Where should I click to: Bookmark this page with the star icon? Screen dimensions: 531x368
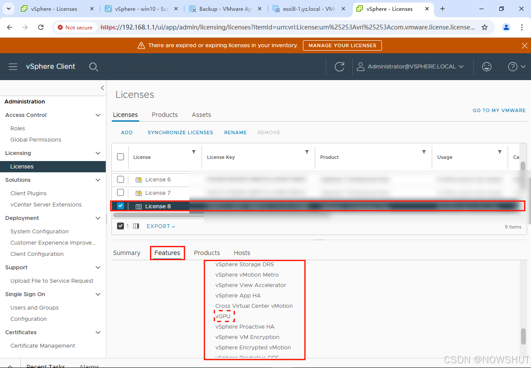point(485,27)
